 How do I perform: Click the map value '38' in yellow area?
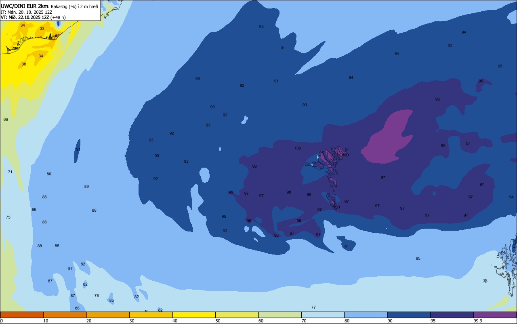(24, 64)
